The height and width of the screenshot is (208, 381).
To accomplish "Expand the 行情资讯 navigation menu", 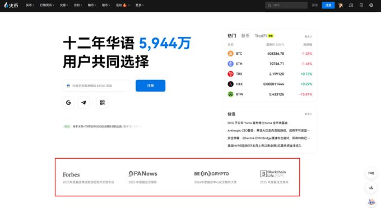I will [x=47, y=5].
